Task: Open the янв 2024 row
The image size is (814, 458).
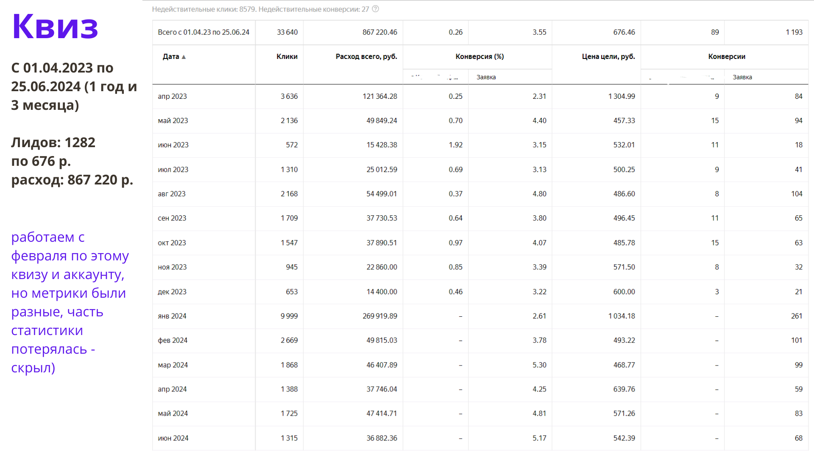Action: point(172,316)
